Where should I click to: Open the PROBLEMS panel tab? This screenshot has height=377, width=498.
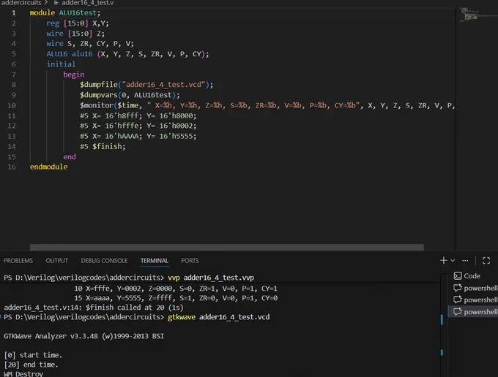click(18, 260)
